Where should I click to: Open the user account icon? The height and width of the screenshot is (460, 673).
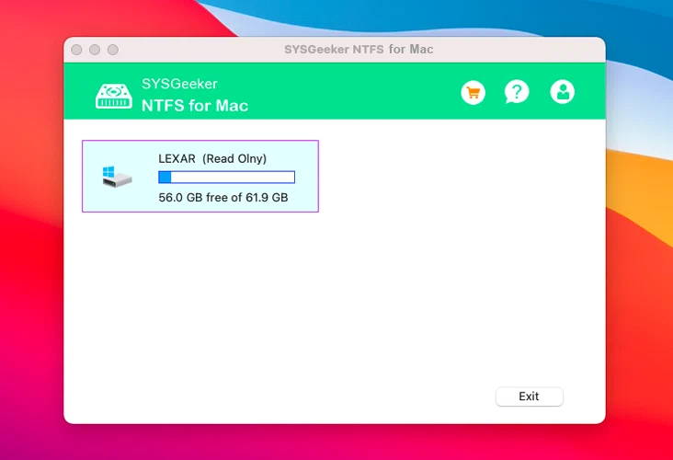coord(563,92)
